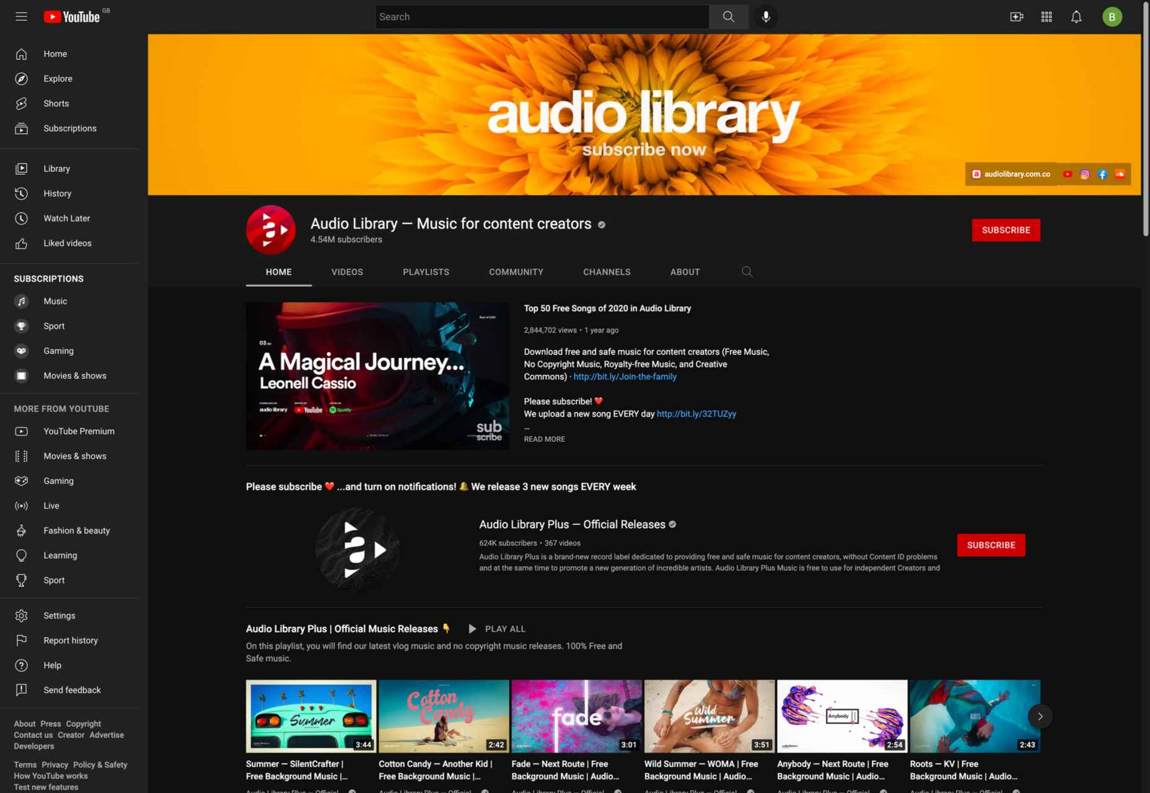
Task: Click the YouTube logo
Action: 72,17
